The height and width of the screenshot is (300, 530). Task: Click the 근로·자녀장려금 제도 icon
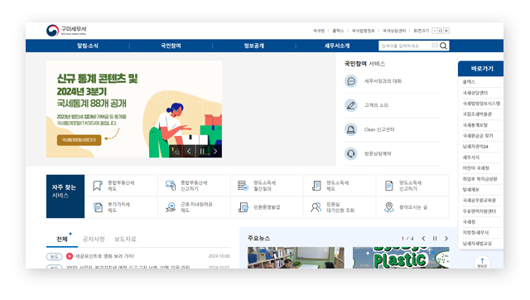[x=171, y=207]
